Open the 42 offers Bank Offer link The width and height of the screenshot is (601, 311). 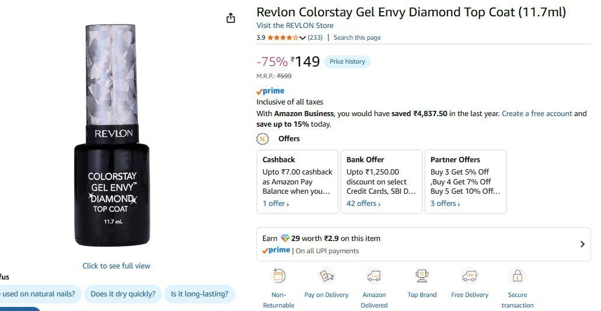(x=364, y=204)
